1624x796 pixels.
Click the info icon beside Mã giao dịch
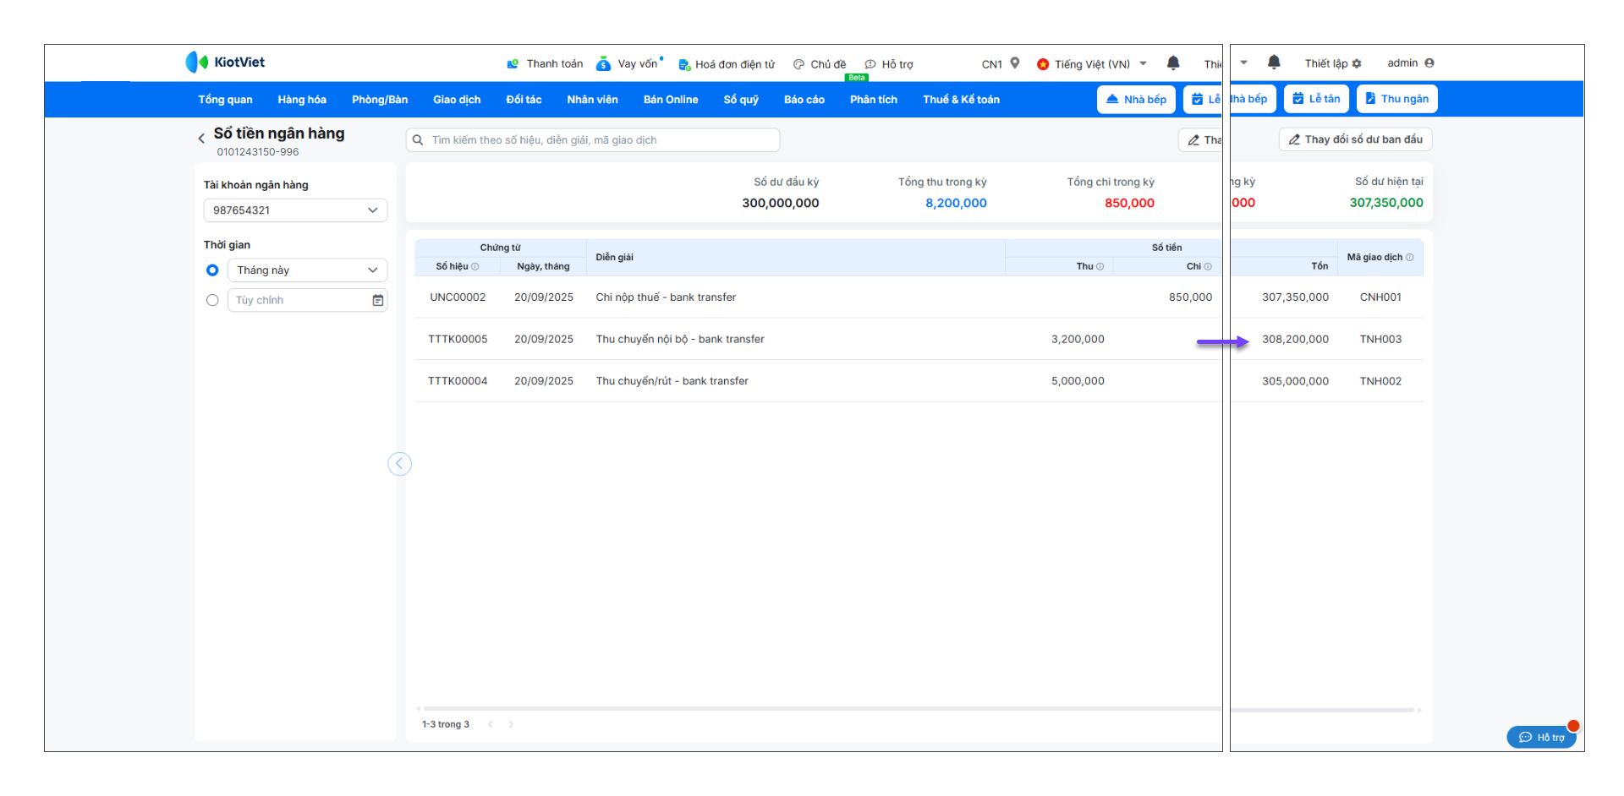point(1409,258)
